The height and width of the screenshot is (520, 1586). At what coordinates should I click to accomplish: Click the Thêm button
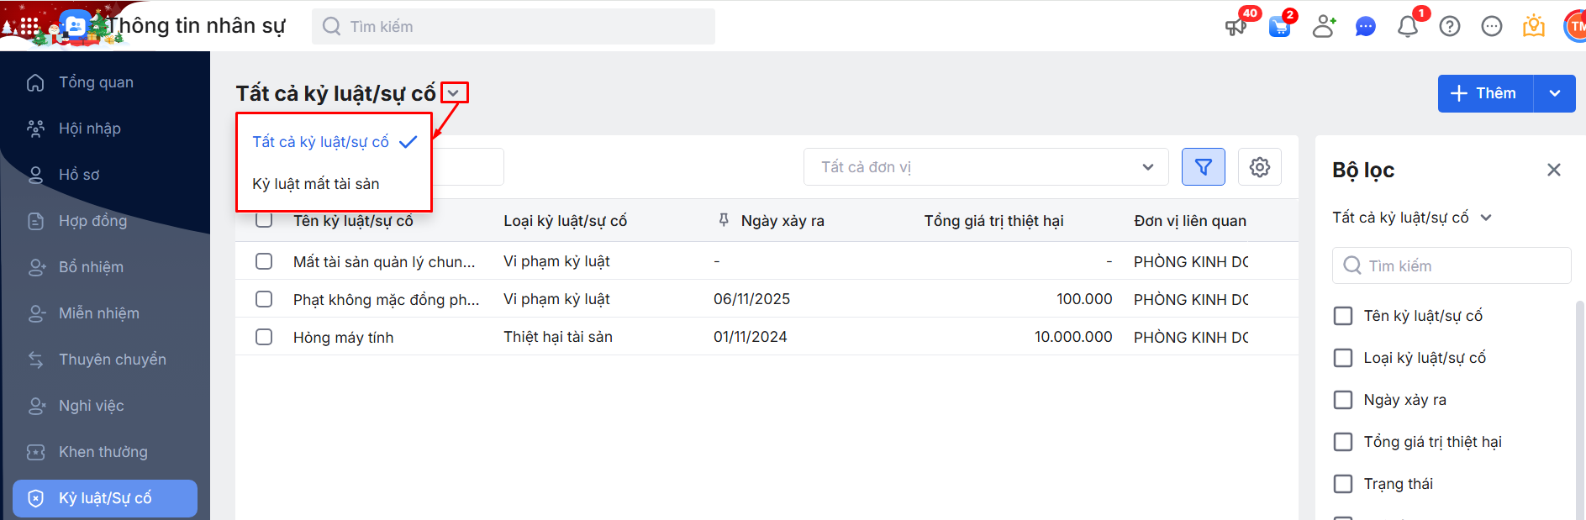point(1485,93)
